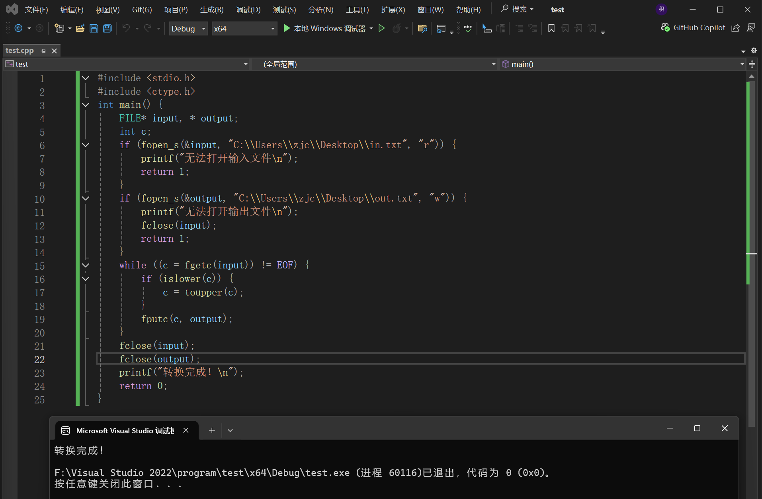Open the 文件(F) menu
Image resolution: width=762 pixels, height=499 pixels.
click(x=37, y=10)
